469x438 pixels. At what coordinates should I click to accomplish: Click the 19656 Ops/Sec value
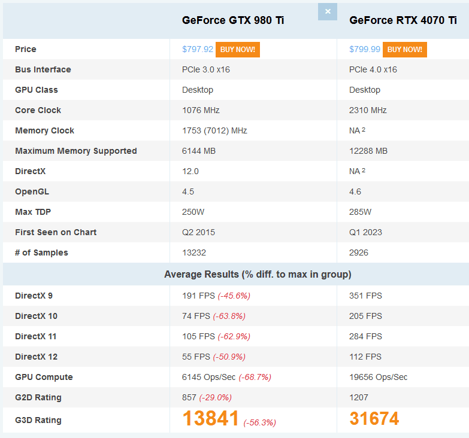(x=378, y=377)
